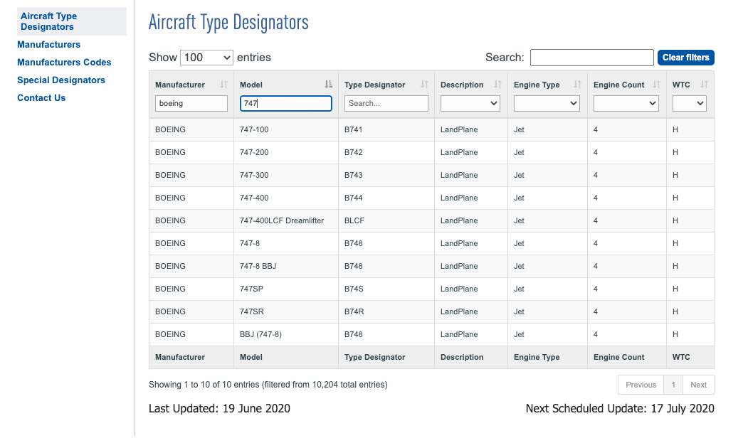Focus the main Search text box

(x=591, y=58)
